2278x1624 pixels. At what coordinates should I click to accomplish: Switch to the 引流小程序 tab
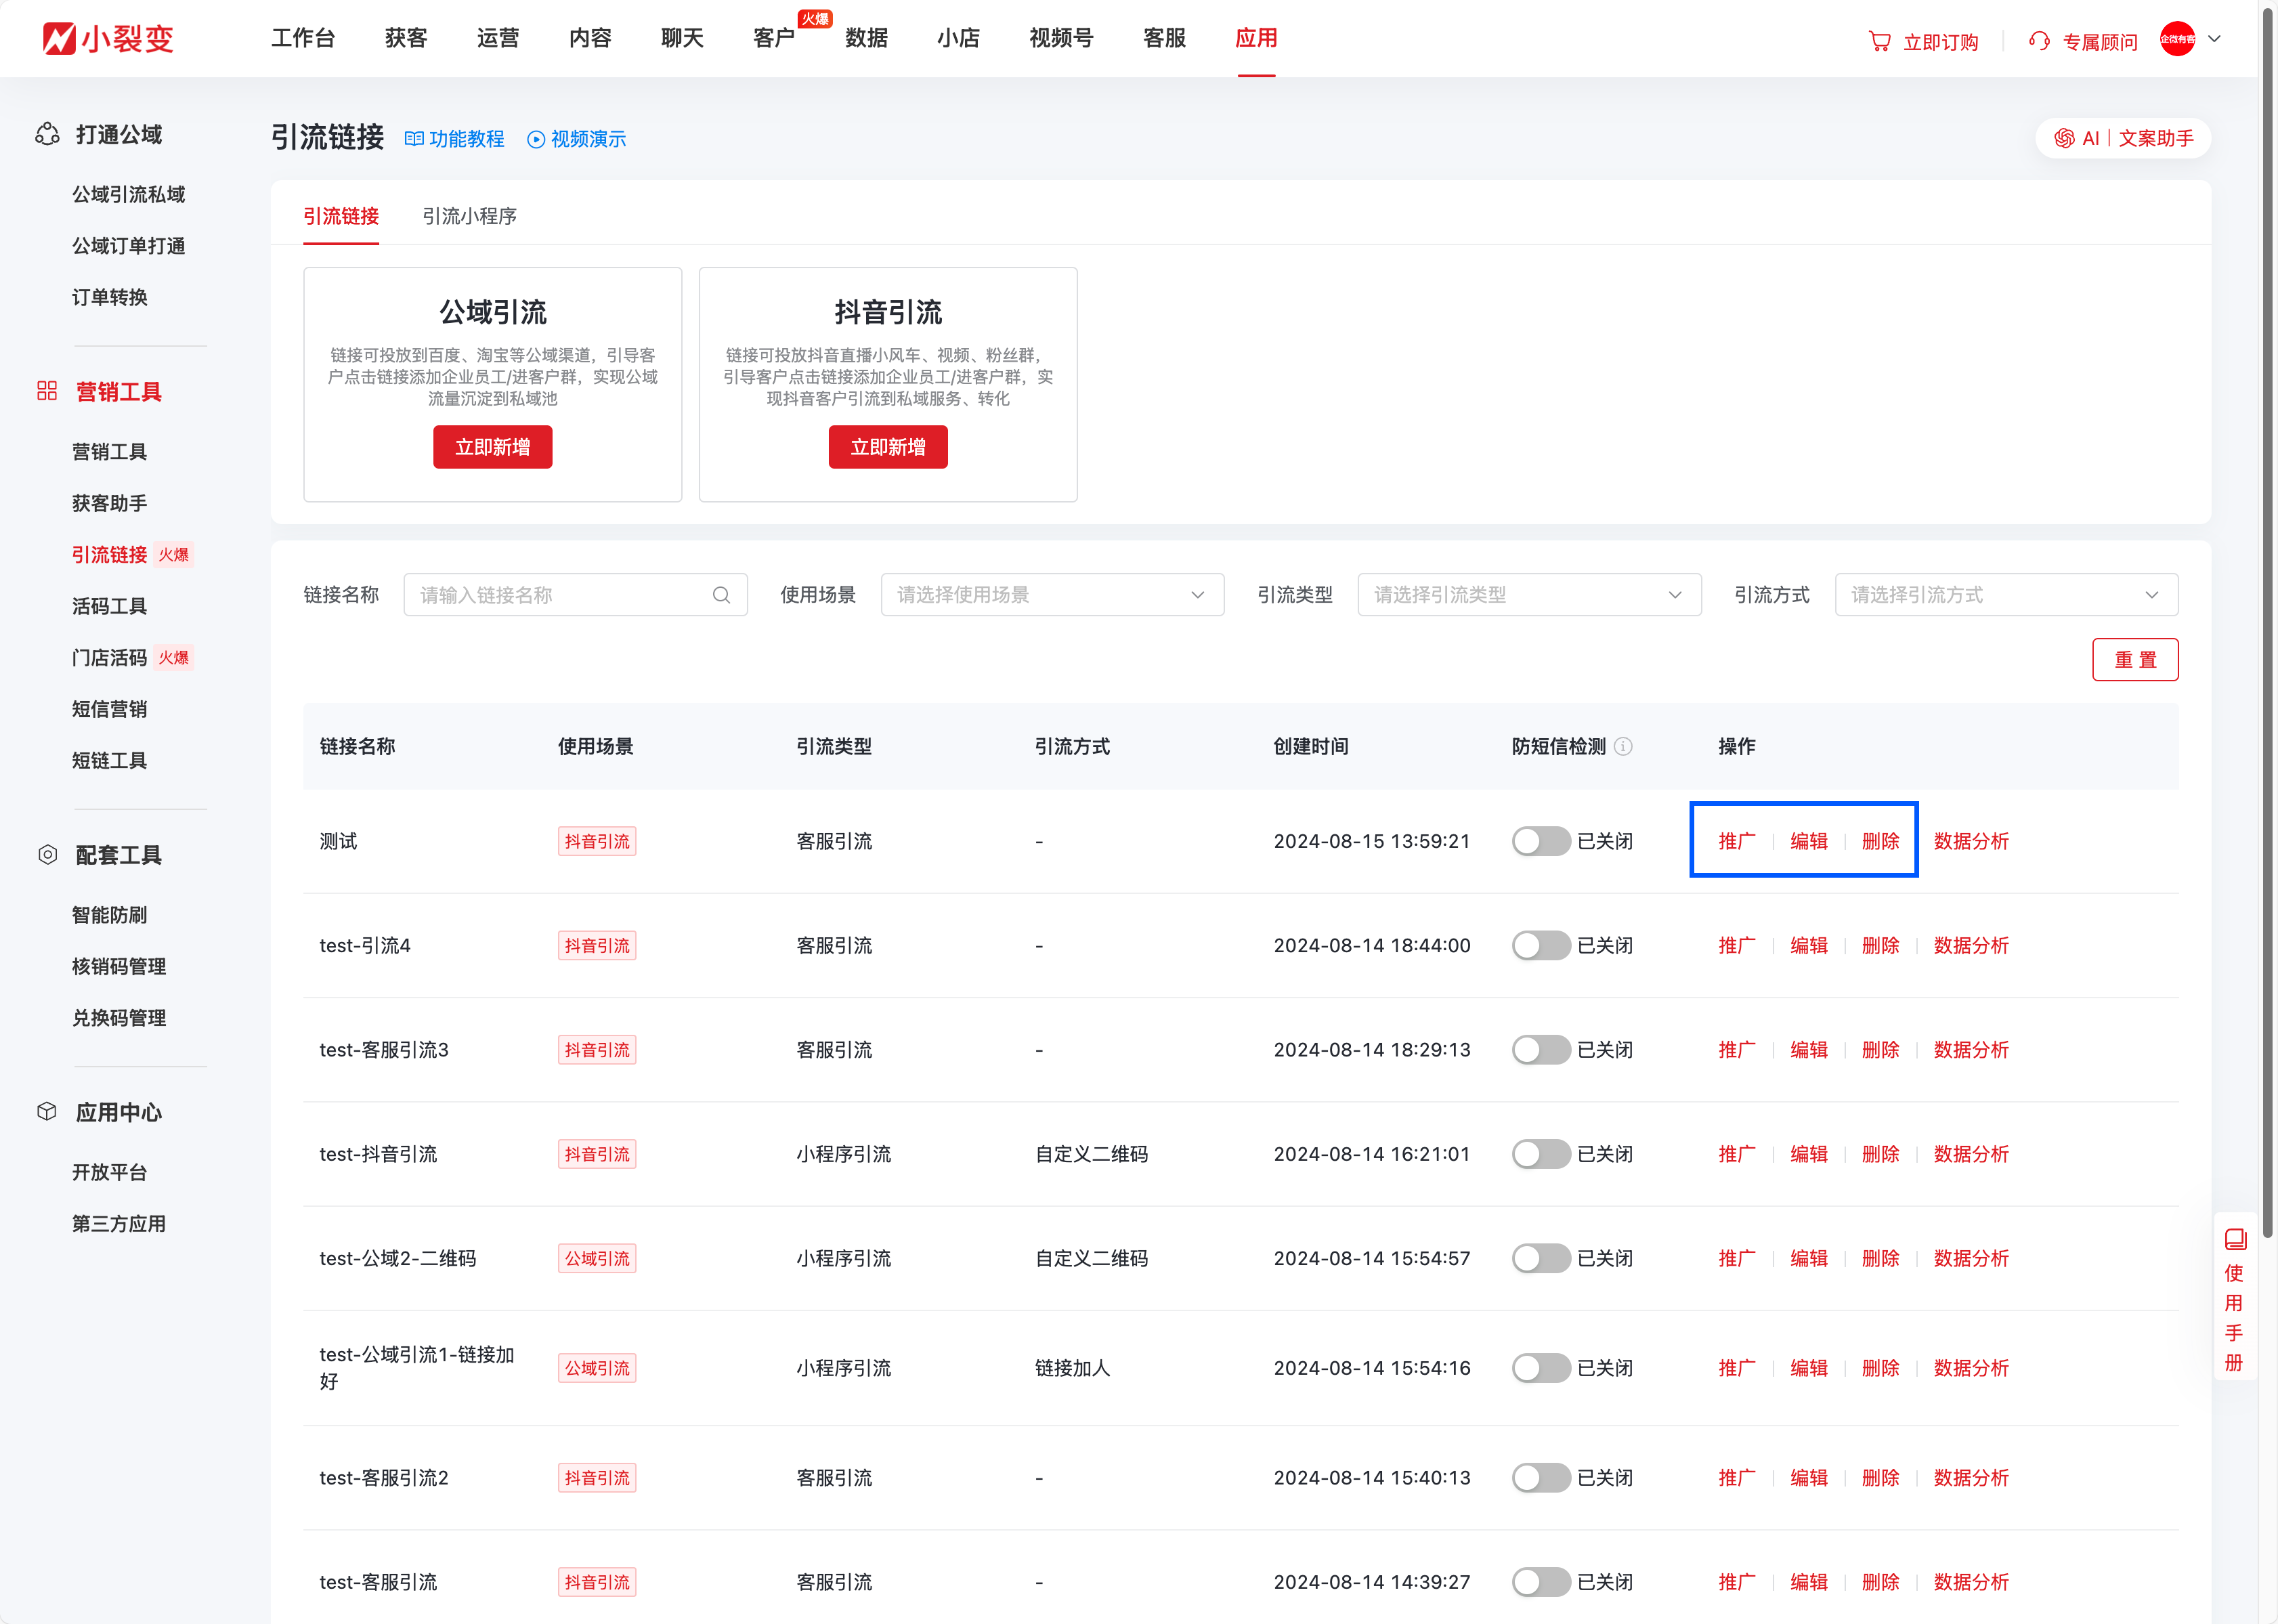coord(469,216)
